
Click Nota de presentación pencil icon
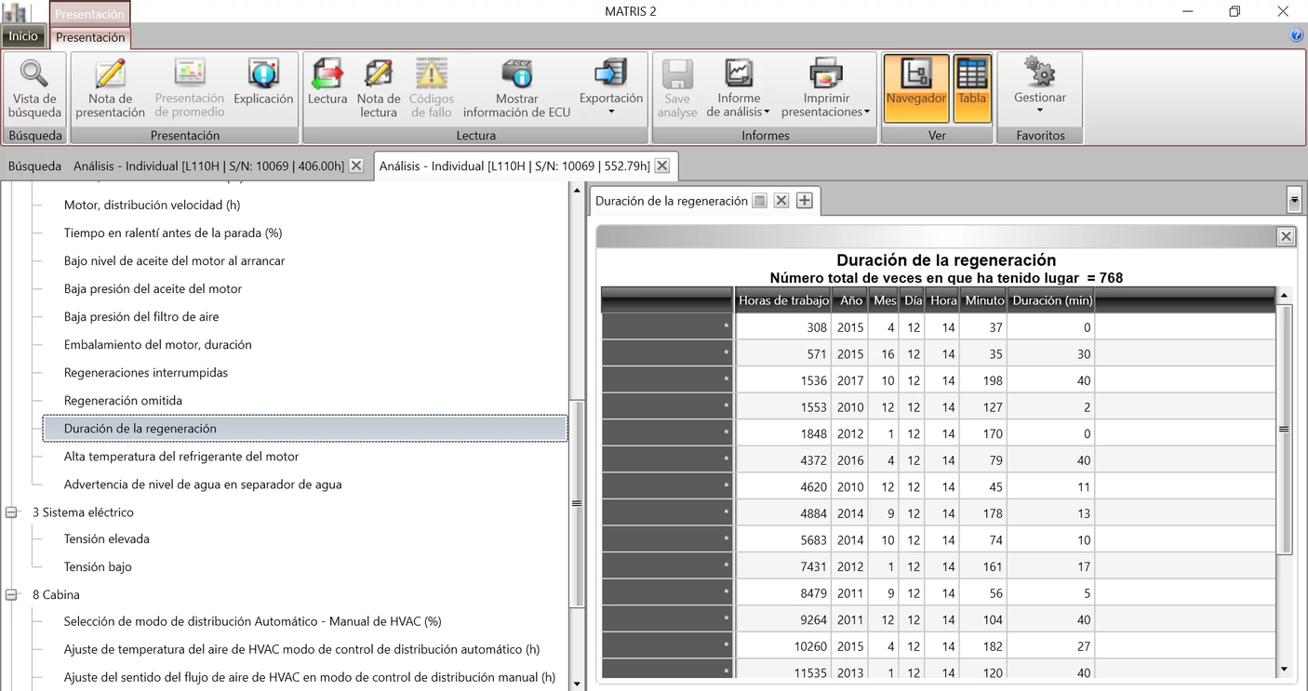click(x=110, y=74)
